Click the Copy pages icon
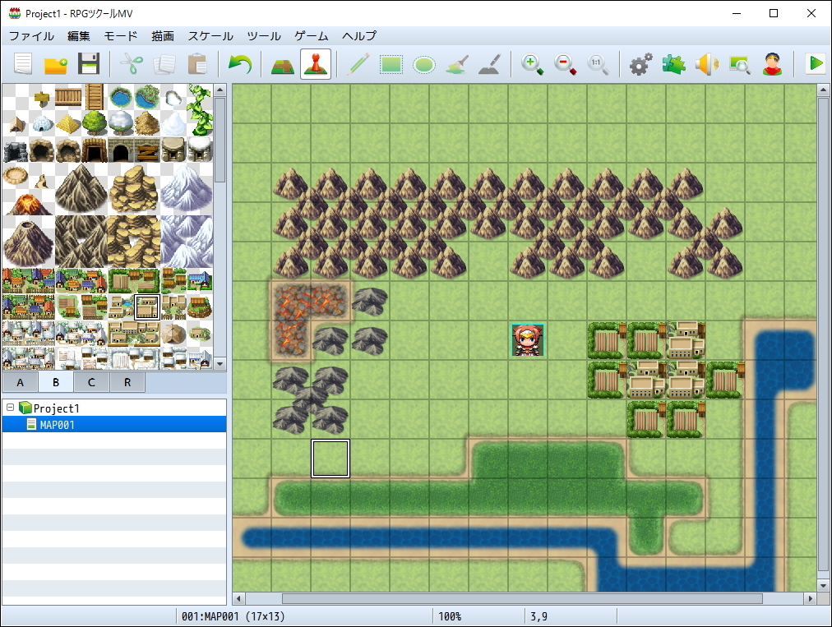Viewport: 832px width, 627px height. click(x=164, y=64)
